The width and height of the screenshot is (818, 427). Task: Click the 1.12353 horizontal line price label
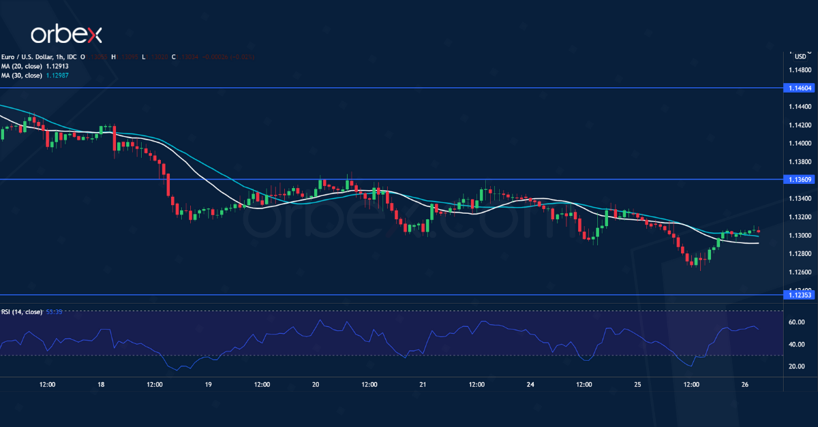tap(800, 296)
